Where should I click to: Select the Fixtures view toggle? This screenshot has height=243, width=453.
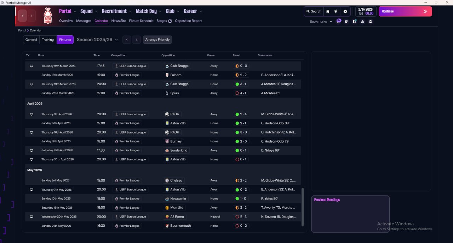pos(65,40)
